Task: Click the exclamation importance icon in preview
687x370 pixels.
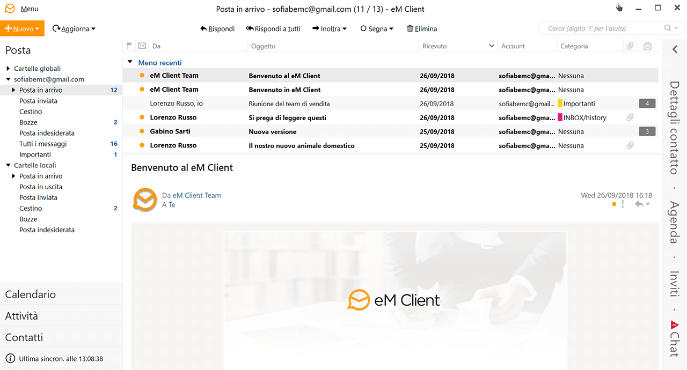Action: [623, 204]
